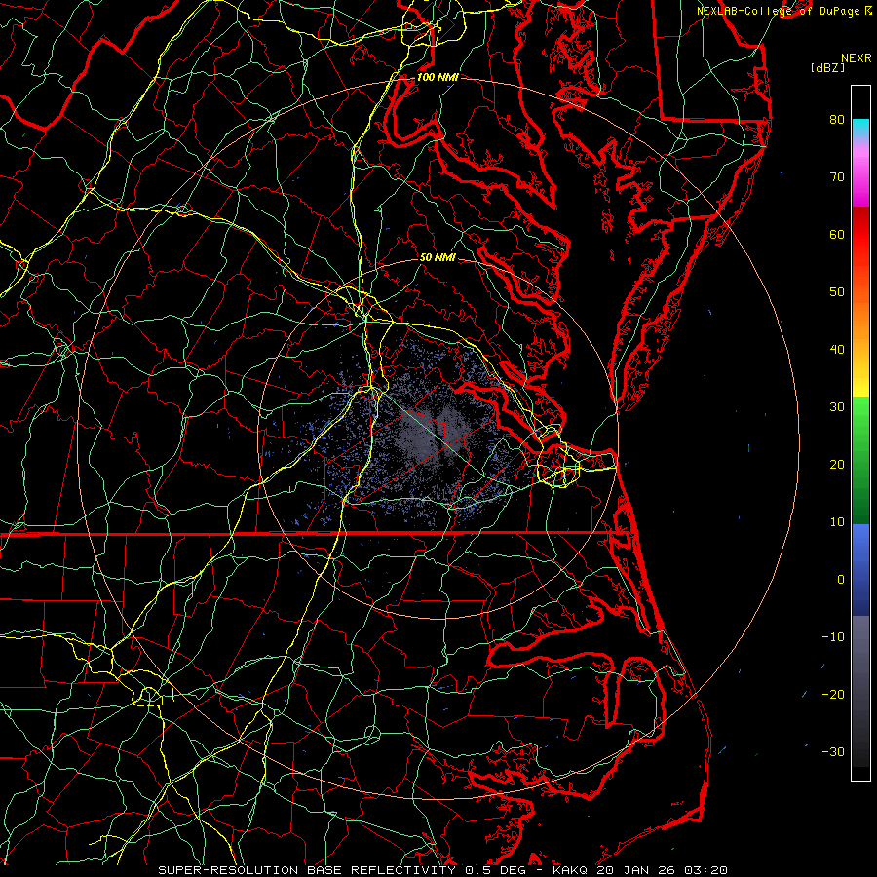Click the 40 dBZ scale tick label
The image size is (877, 877).
pos(836,350)
